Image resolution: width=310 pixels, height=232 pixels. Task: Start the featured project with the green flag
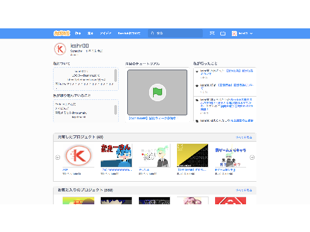[158, 92]
